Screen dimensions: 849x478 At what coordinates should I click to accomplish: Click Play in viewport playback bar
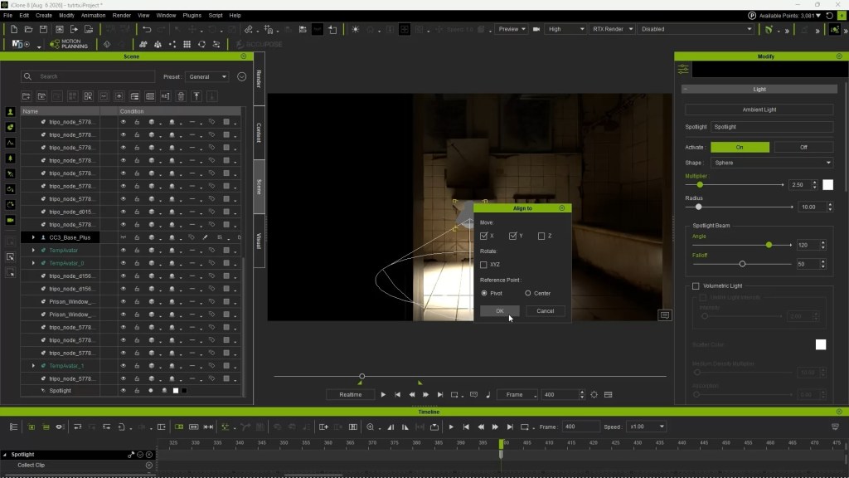click(383, 394)
